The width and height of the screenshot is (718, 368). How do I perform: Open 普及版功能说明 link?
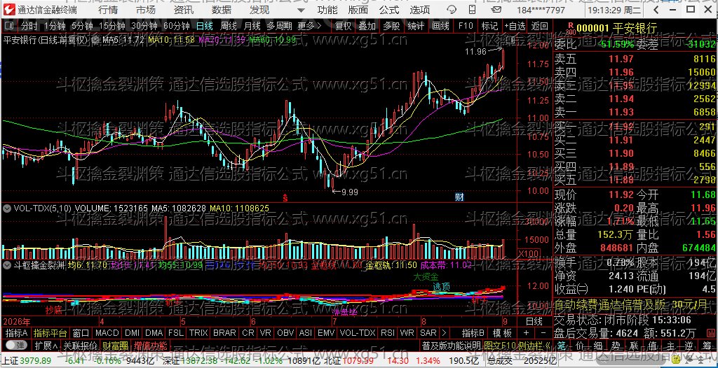[x=451, y=344]
